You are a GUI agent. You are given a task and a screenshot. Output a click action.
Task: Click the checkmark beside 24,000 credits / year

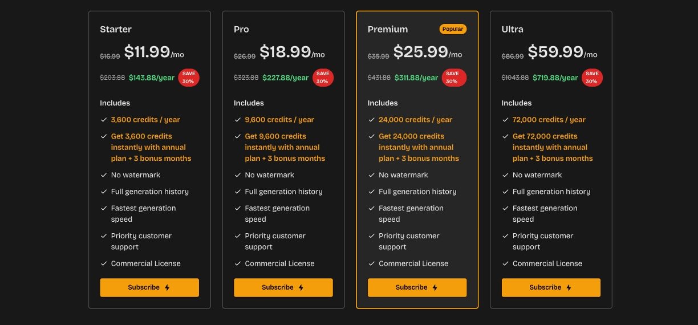(x=372, y=120)
